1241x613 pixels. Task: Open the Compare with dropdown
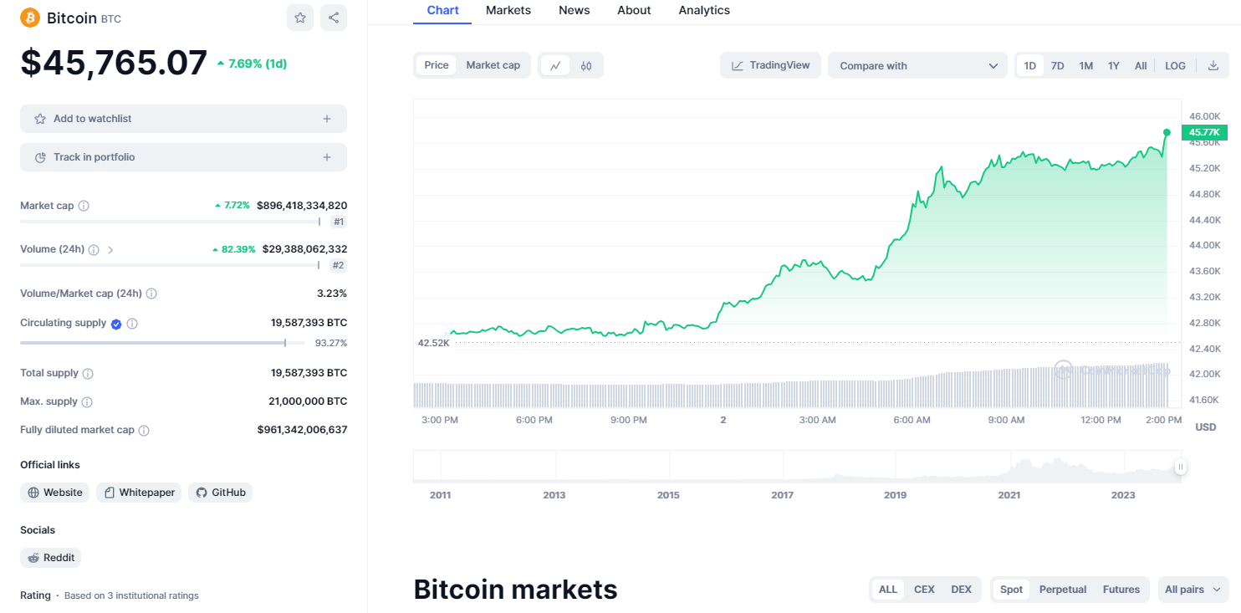point(917,65)
